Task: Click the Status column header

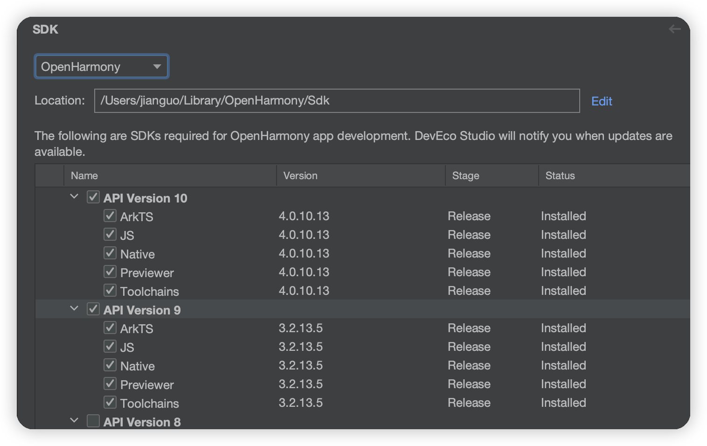Action: [614, 176]
